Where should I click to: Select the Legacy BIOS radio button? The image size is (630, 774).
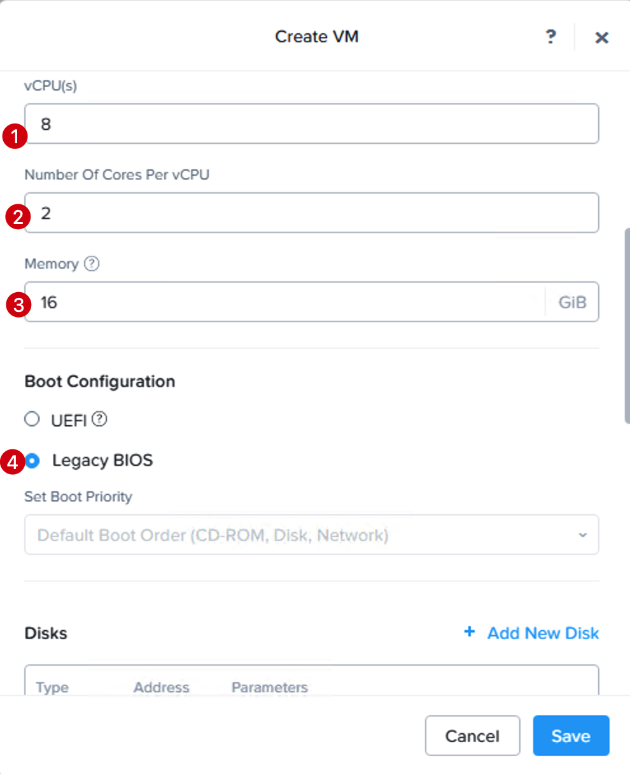coord(32,460)
